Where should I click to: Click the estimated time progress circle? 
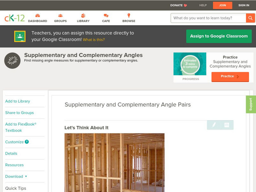(x=190, y=64)
